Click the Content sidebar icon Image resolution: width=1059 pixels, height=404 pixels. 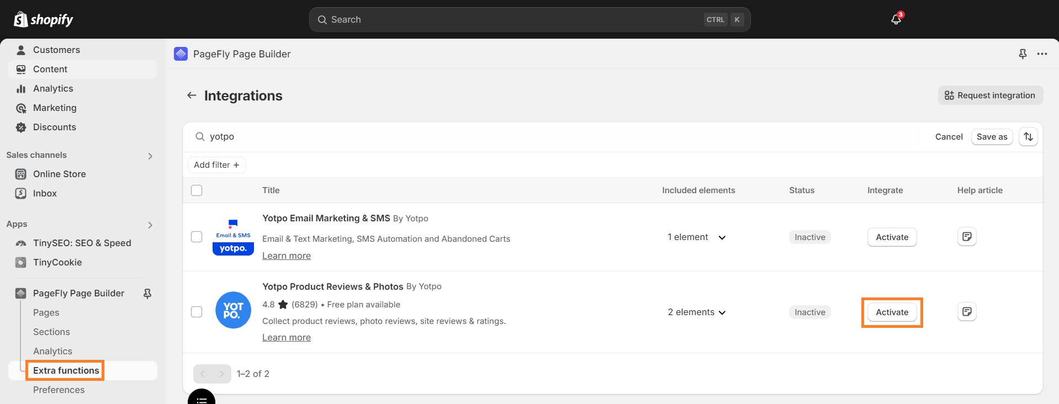[21, 69]
